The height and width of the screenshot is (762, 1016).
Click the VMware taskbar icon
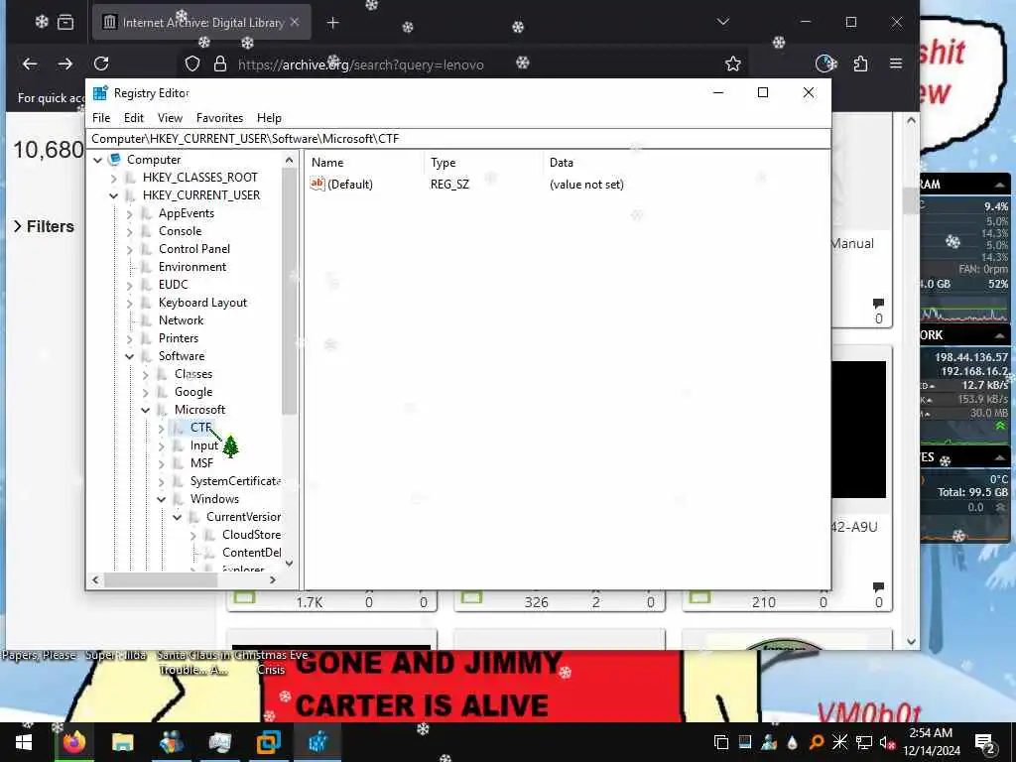(268, 742)
